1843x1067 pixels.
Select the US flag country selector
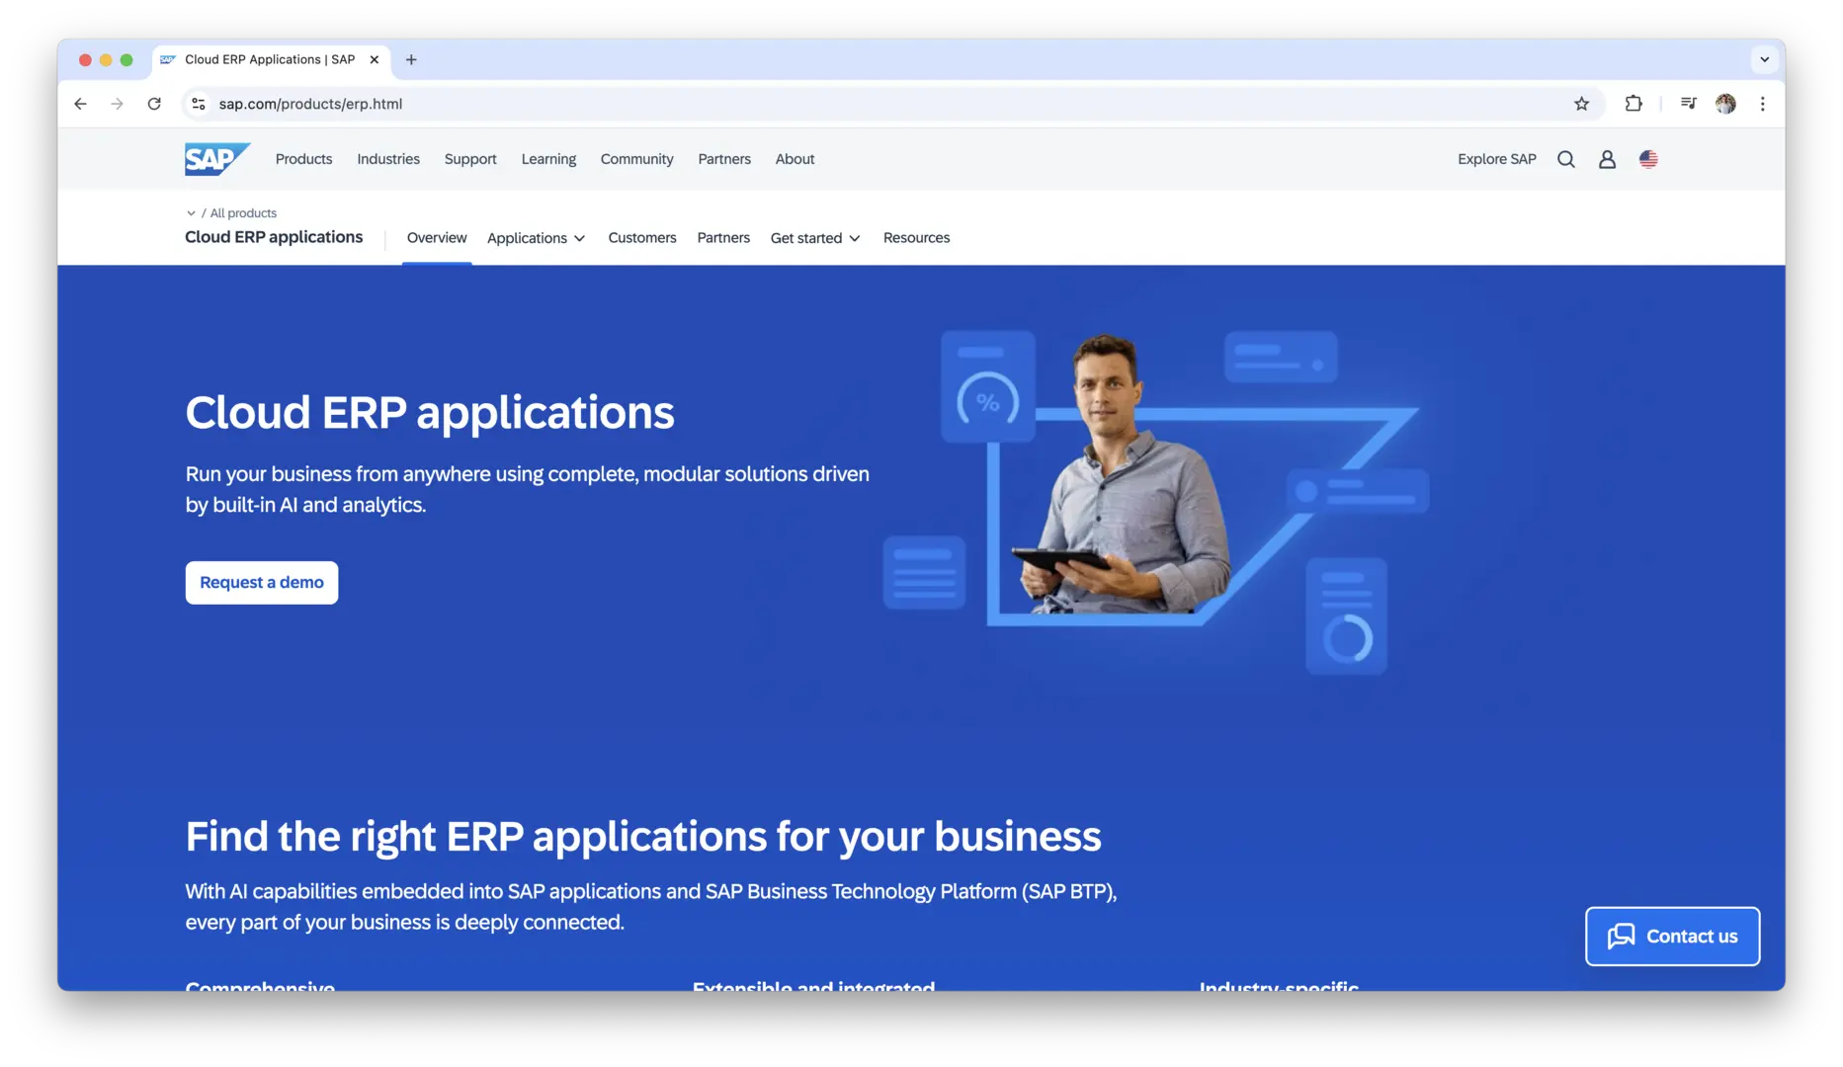(x=1648, y=159)
